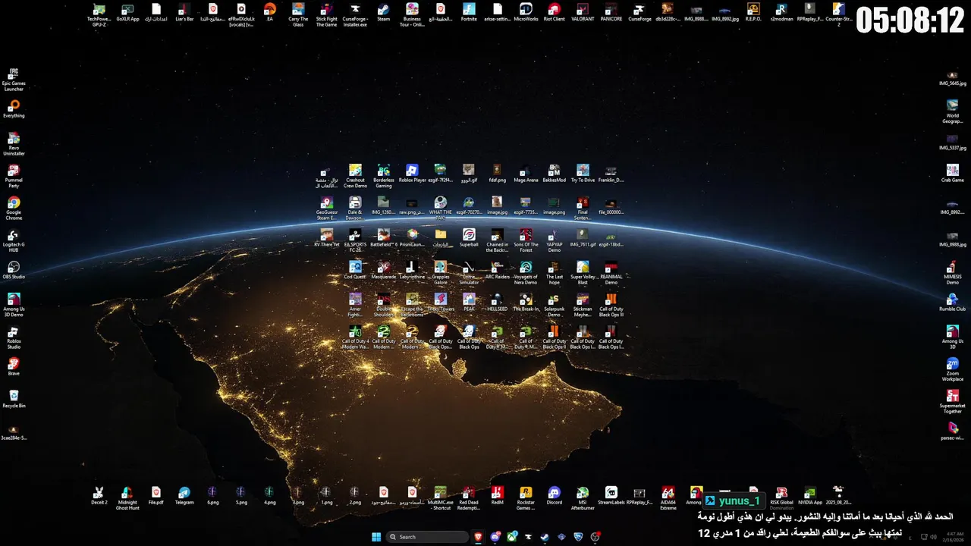Image resolution: width=971 pixels, height=546 pixels.
Task: Launch TechPowerUp GPU-Z icon
Action: [99, 15]
